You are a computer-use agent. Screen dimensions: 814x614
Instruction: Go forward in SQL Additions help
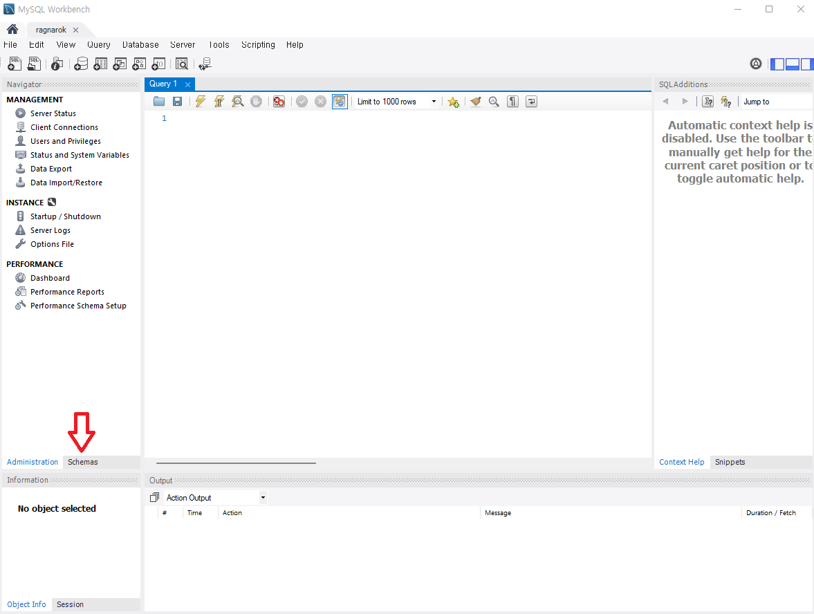pos(685,102)
